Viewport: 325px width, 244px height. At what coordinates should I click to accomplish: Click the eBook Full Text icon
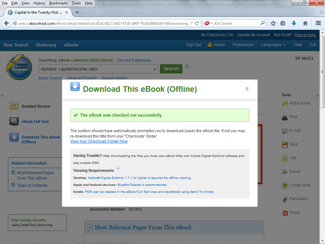tap(14, 122)
